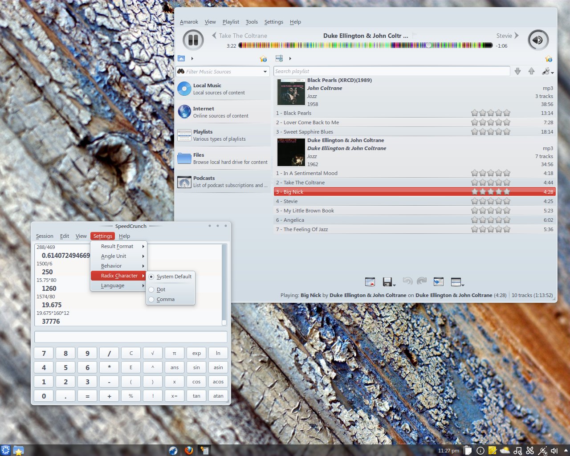Open Internet online sources

pos(223,112)
